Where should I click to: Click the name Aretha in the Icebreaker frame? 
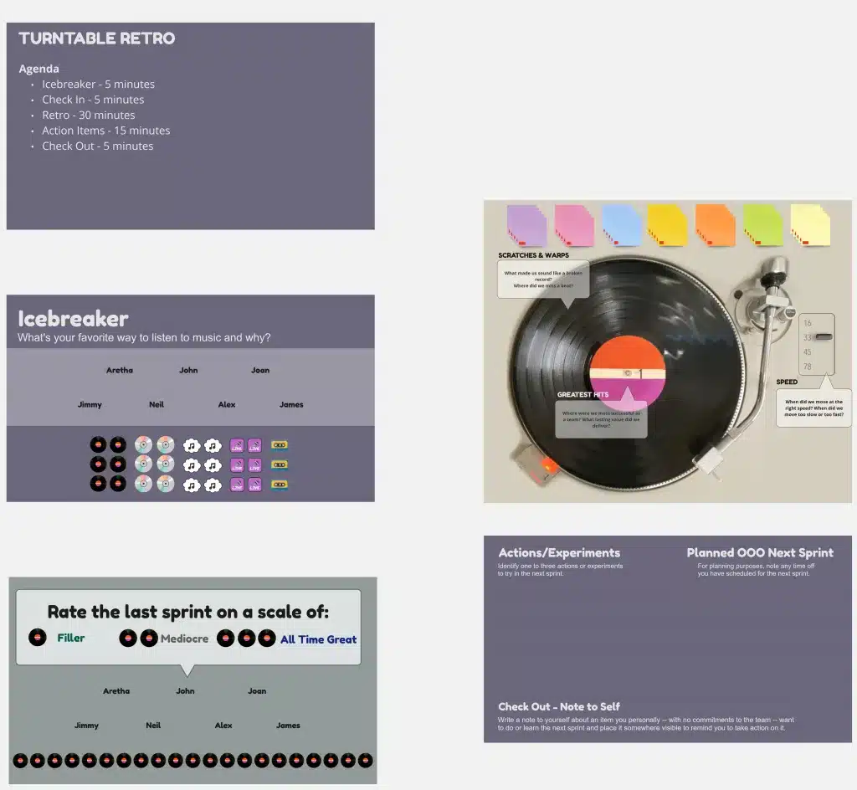(120, 370)
